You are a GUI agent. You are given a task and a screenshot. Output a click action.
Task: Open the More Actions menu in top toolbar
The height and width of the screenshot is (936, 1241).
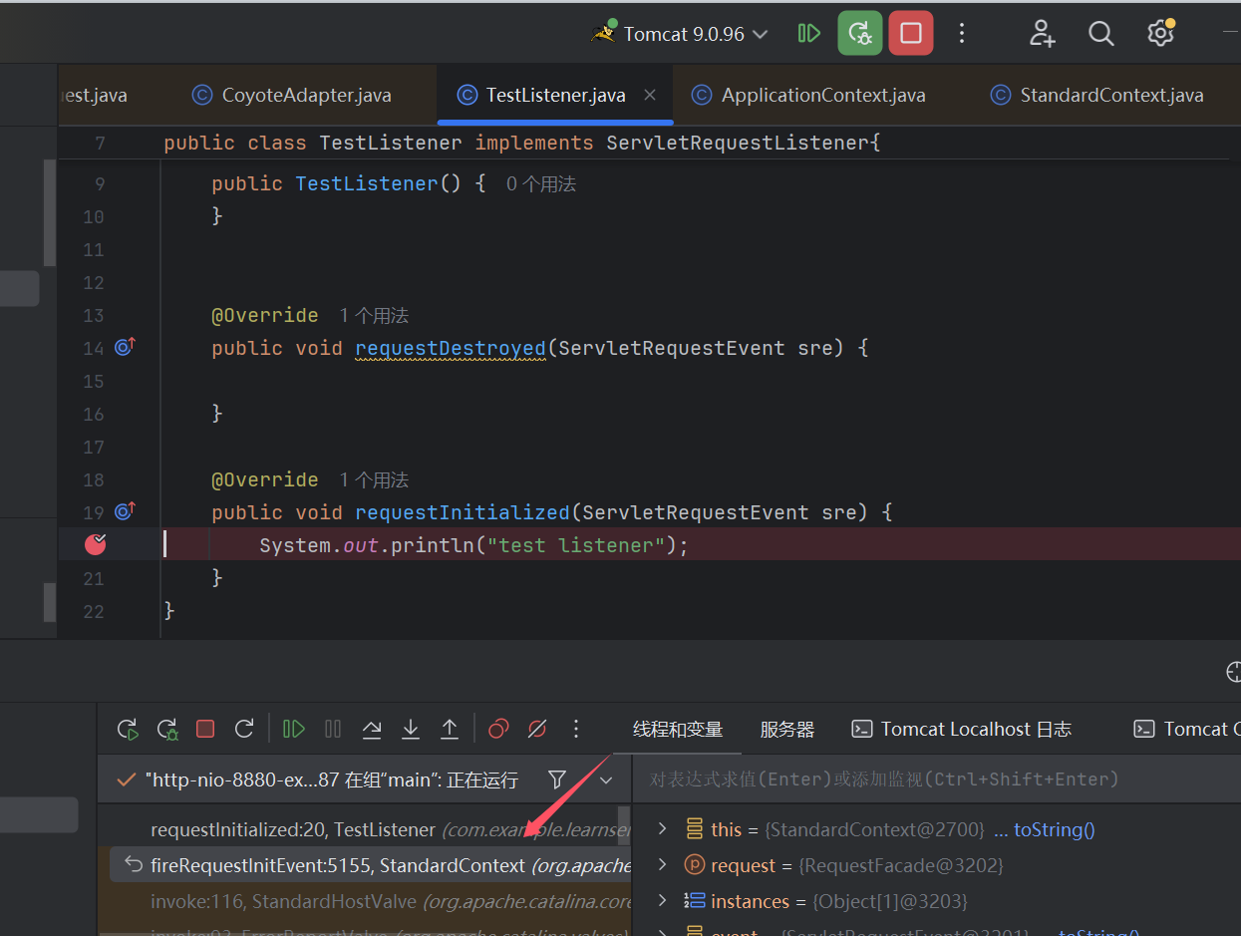coord(962,34)
